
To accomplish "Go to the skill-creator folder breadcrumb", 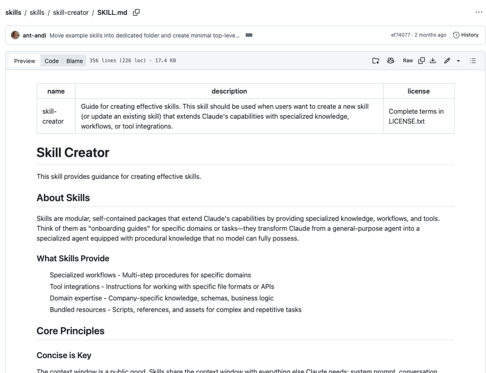I will 72,13.
